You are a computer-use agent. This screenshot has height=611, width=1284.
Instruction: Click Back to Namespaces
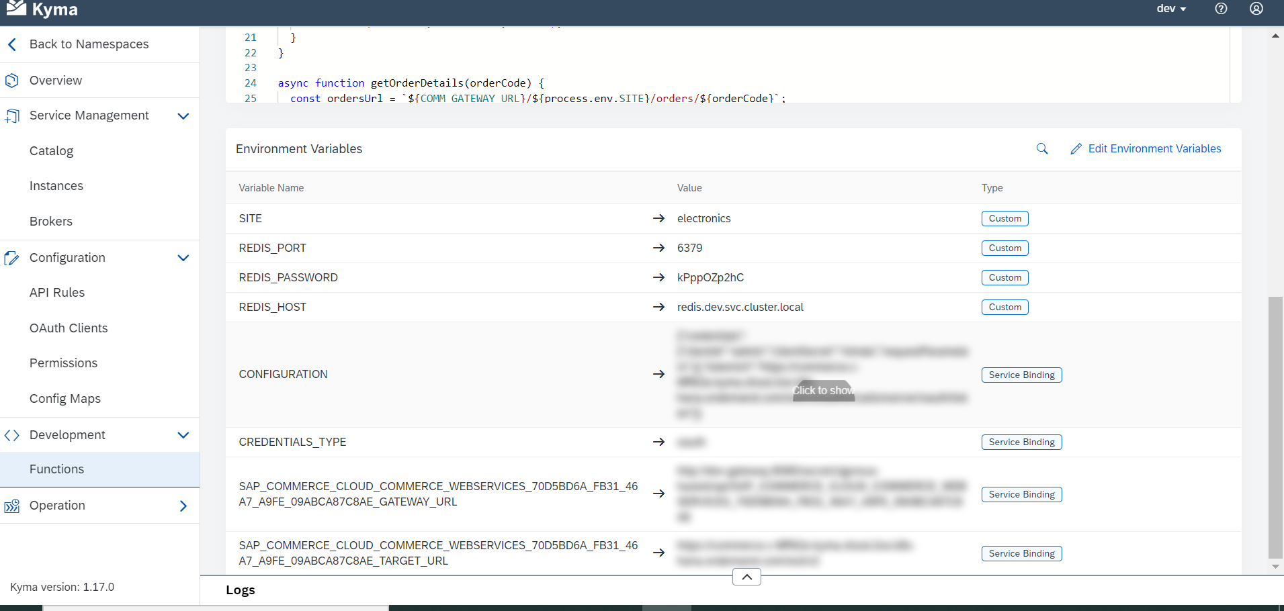(89, 44)
